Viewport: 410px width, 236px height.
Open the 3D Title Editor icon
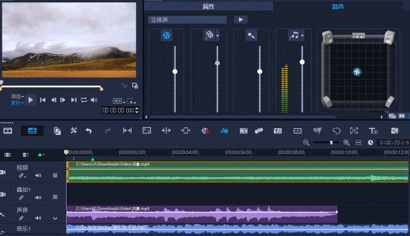(x=373, y=131)
